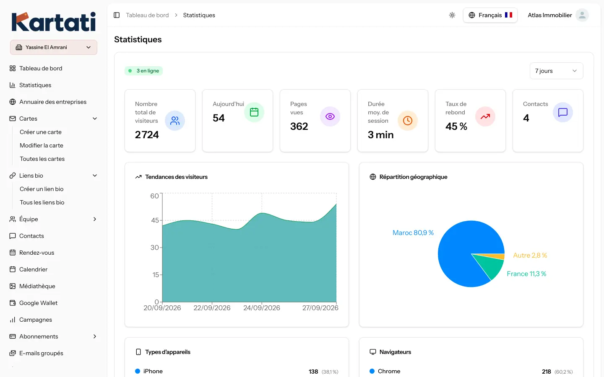Collapse the Liens bio submenu chevron
This screenshot has height=377, width=604.
[95, 176]
